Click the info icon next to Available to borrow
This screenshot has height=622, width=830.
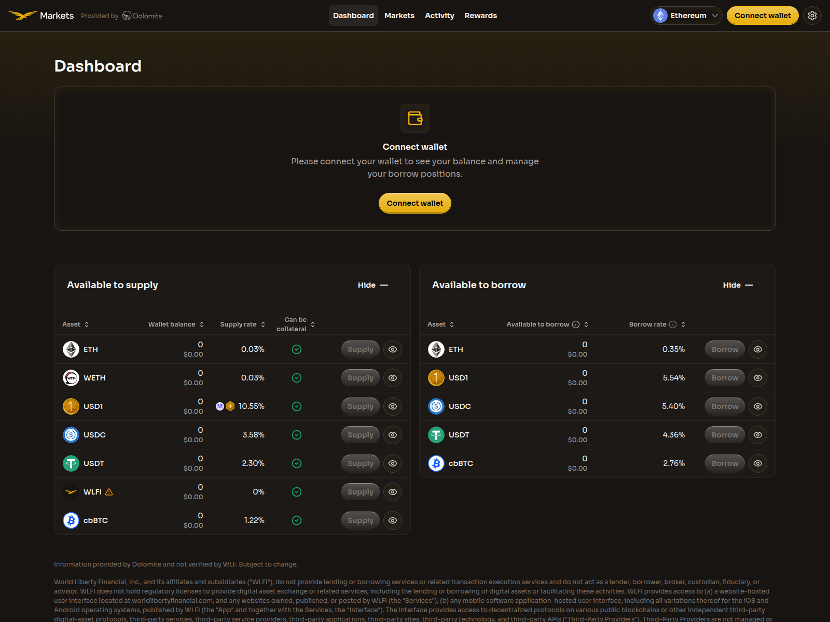(x=576, y=324)
